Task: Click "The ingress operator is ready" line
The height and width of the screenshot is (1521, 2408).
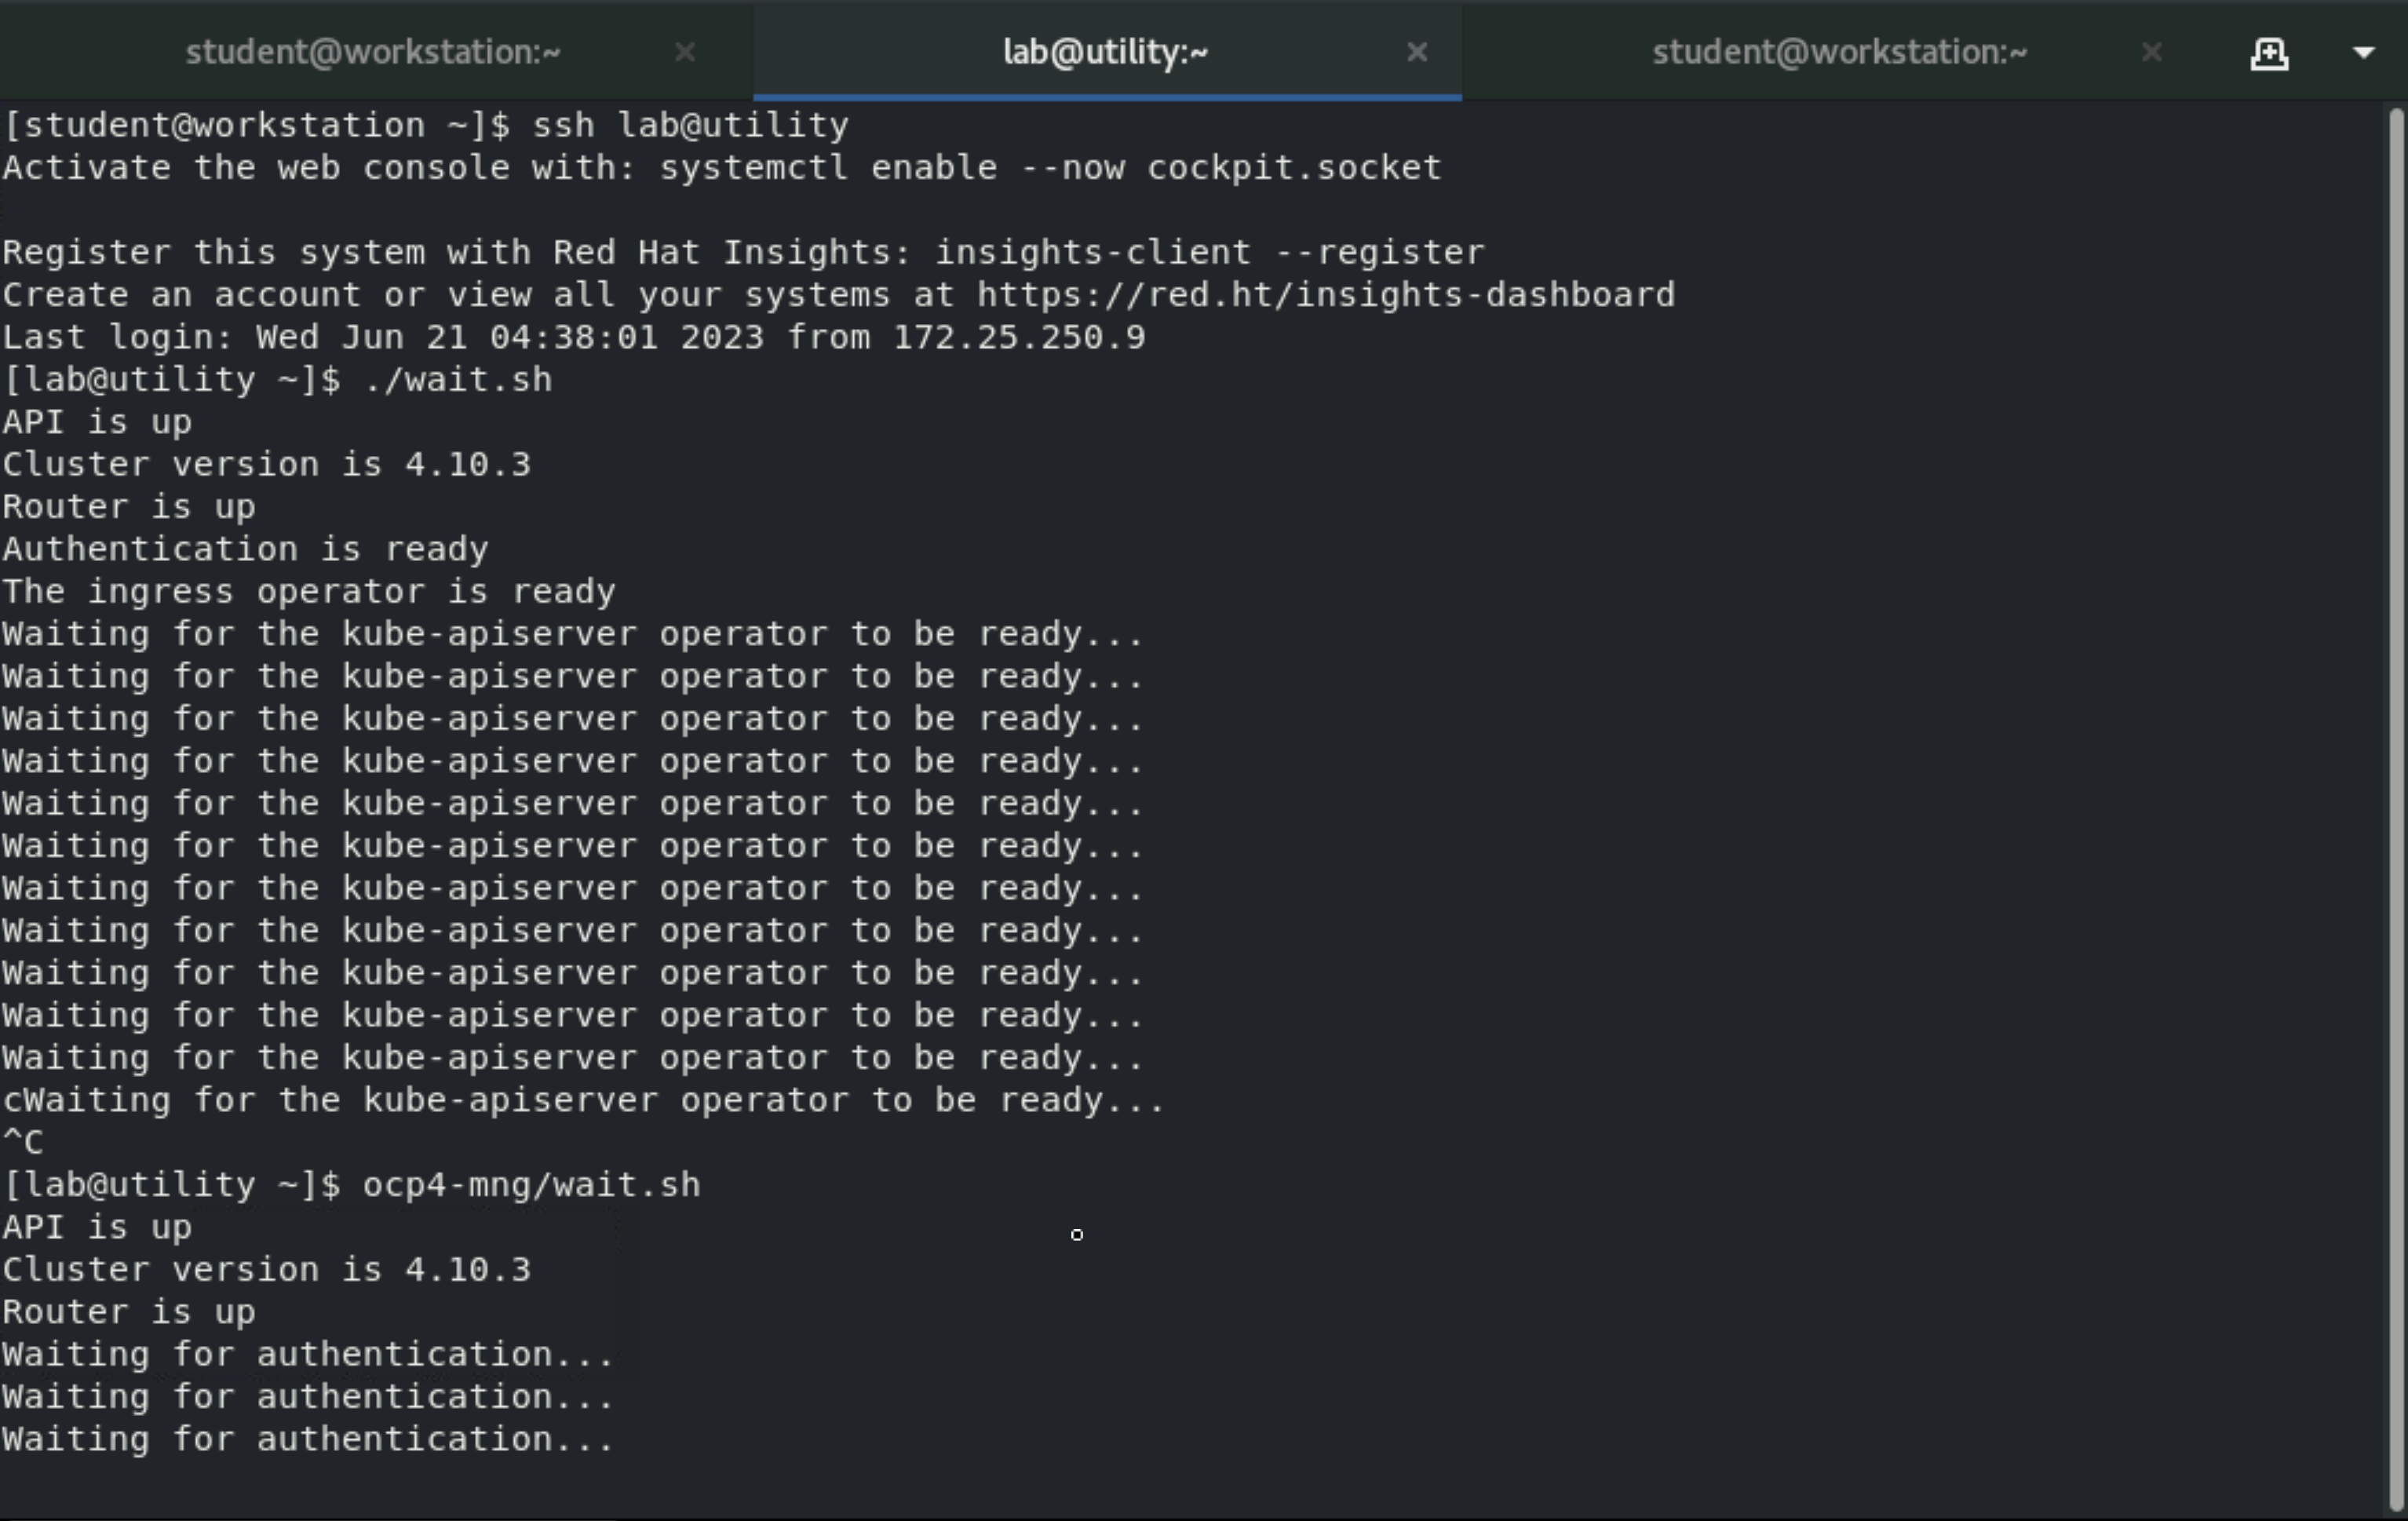Action: pyautogui.click(x=309, y=592)
